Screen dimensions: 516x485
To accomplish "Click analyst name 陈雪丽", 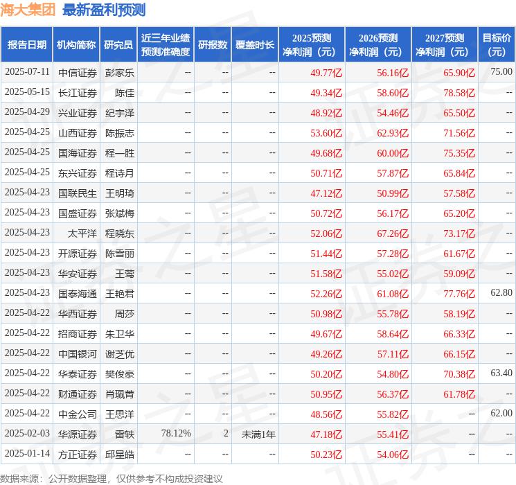I will (119, 254).
